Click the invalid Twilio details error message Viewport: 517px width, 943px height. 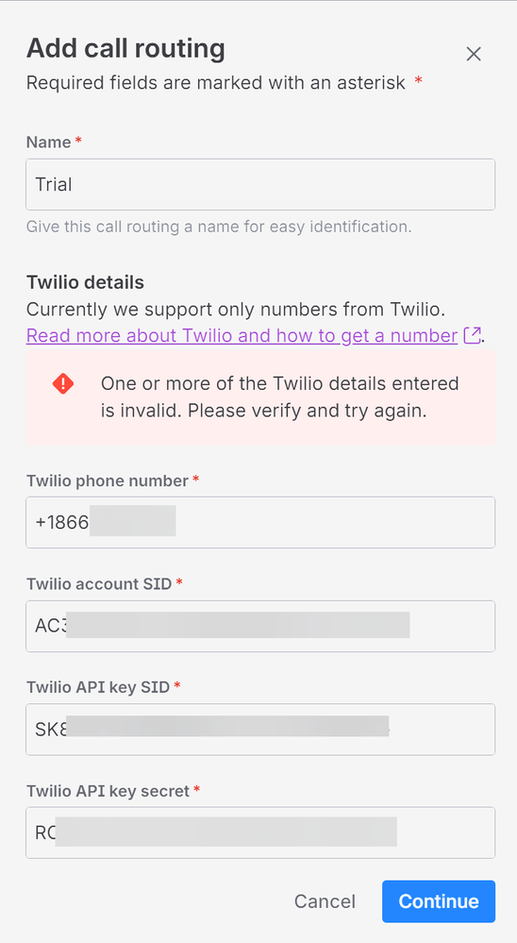coord(279,396)
